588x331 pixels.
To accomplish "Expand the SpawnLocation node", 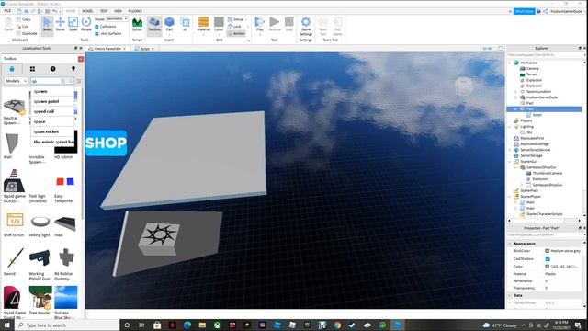I will [x=515, y=92].
